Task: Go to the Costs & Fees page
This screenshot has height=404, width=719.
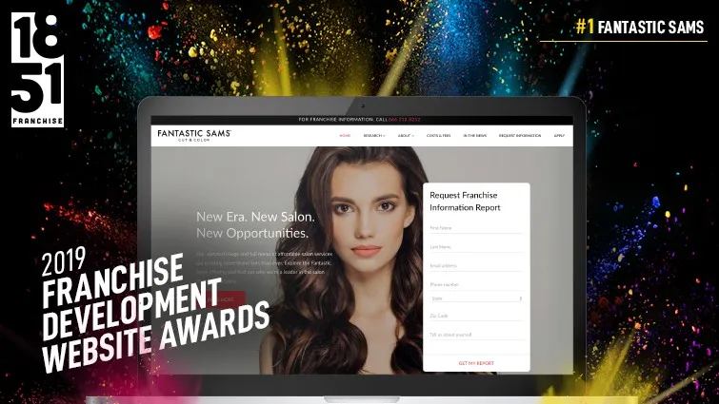Action: tap(438, 136)
